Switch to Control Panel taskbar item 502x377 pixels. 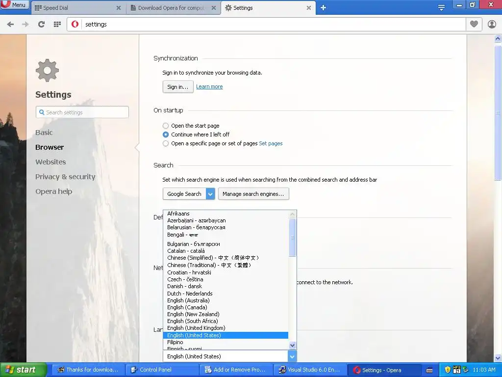coord(162,370)
